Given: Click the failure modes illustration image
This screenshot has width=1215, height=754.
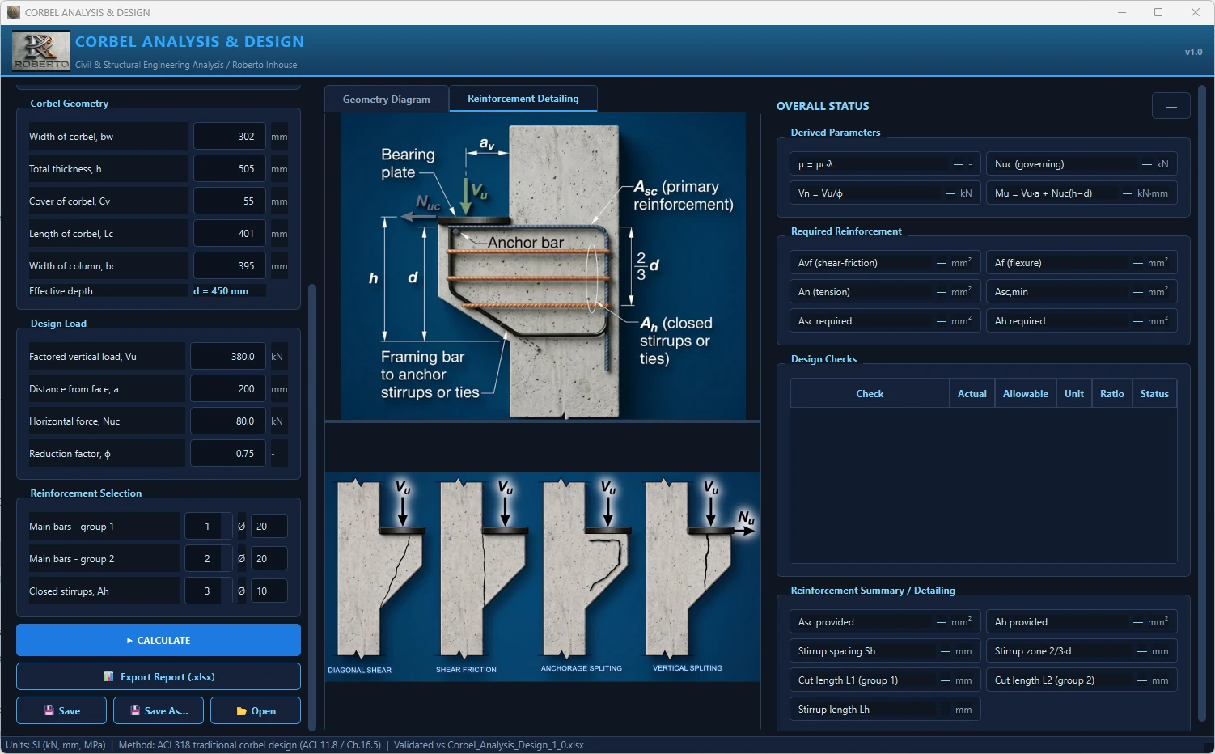Looking at the screenshot, I should (x=542, y=577).
